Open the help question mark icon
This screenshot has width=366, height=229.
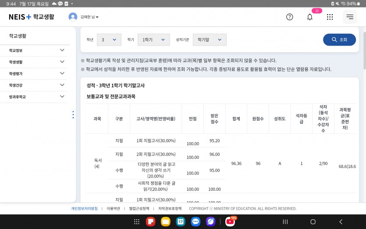point(289,17)
